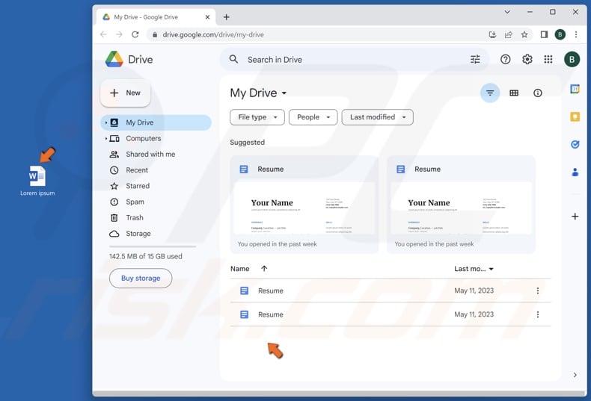Select the second Resume file in list
This screenshot has height=401, width=591.
pos(391,314)
